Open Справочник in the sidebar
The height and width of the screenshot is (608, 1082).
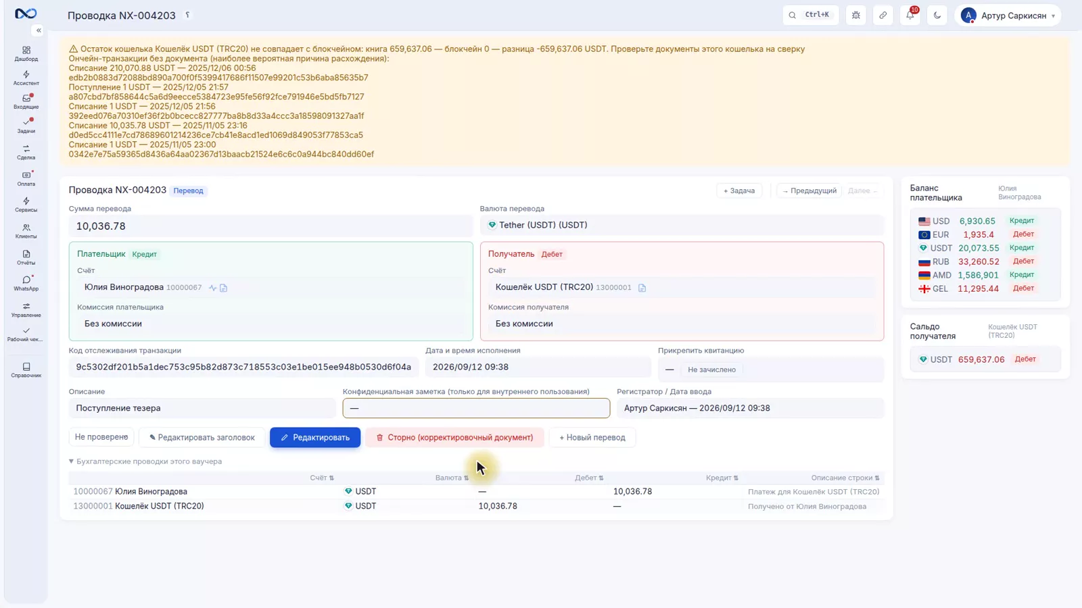pyautogui.click(x=26, y=370)
